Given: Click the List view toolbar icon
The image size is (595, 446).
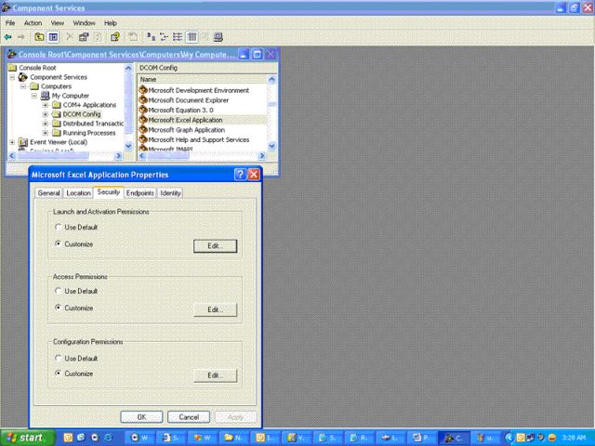Looking at the screenshot, I should coord(178,37).
